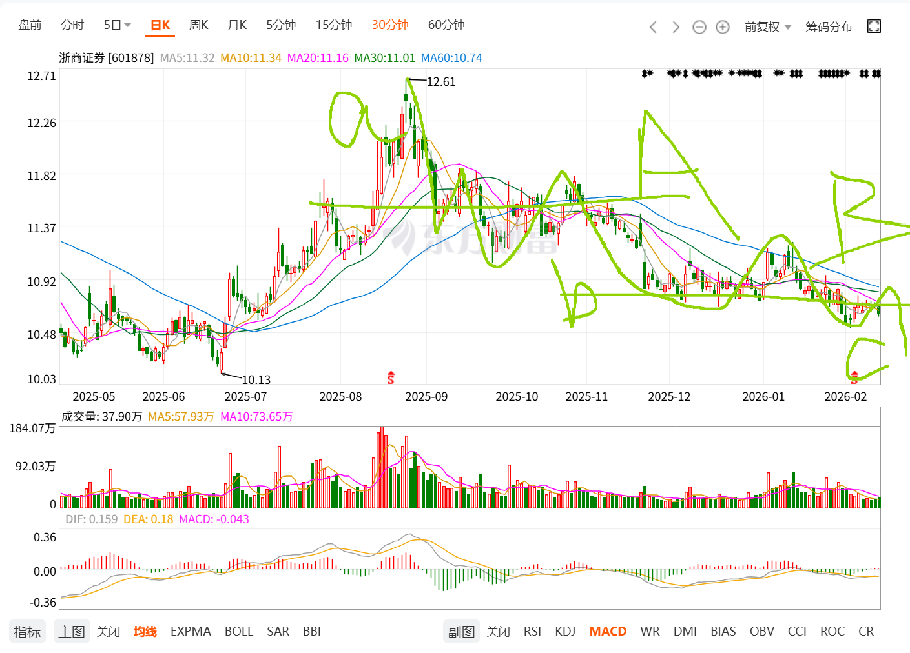This screenshot has height=653, width=910.
Task: Switch to 盘前 tab
Action: tap(30, 25)
